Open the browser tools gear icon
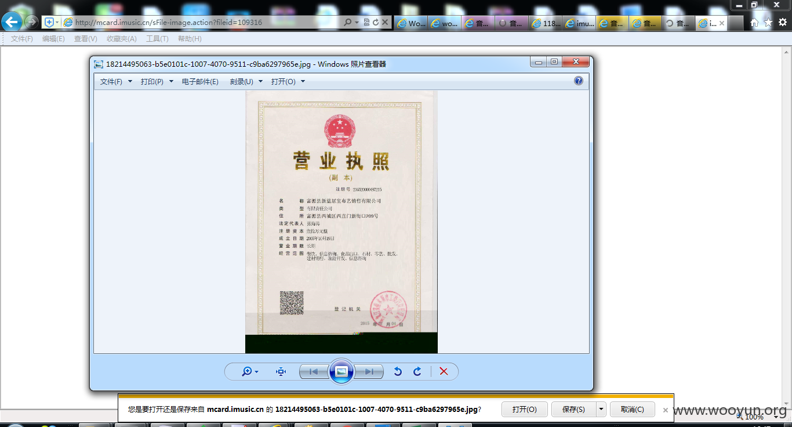This screenshot has width=792, height=427. [782, 23]
